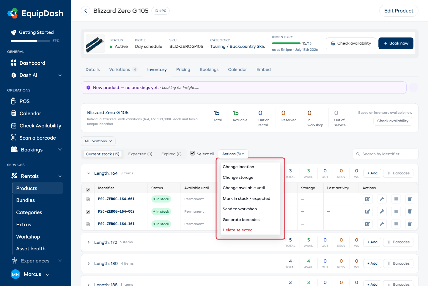
Task: Uncheck row PSC-ZEROG-164-002
Action: (88, 212)
